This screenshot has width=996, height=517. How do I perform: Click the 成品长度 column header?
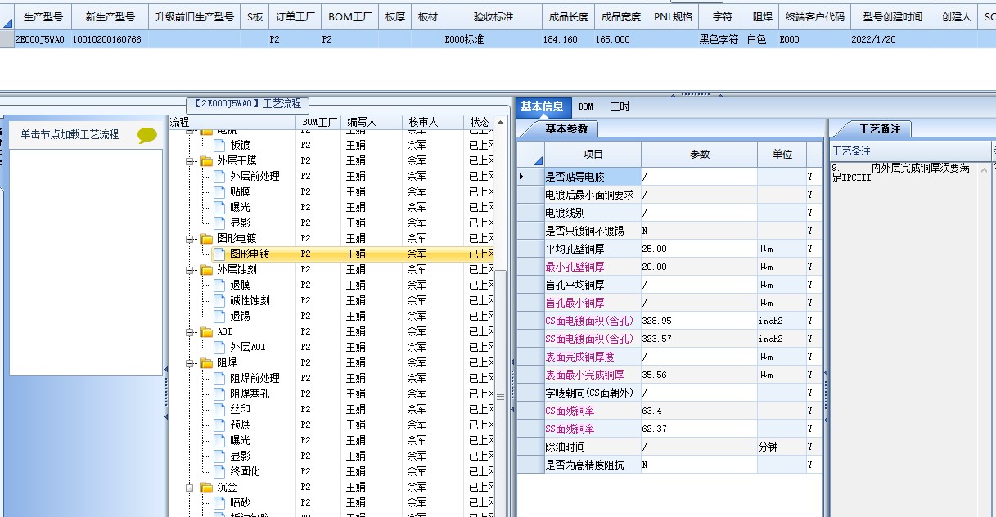[x=569, y=16]
